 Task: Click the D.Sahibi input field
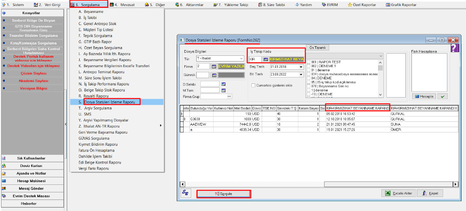pos(210,84)
